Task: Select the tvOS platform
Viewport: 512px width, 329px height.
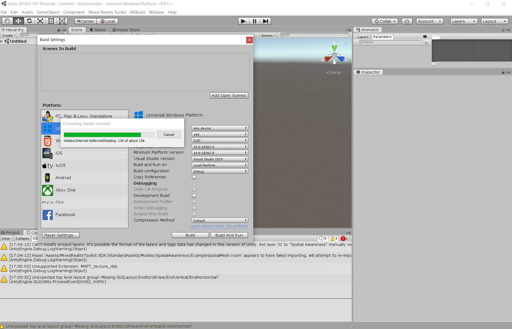Action: coord(85,165)
